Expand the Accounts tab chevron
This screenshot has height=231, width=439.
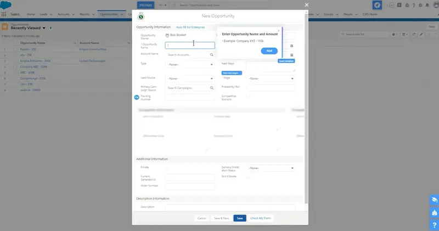(73, 14)
